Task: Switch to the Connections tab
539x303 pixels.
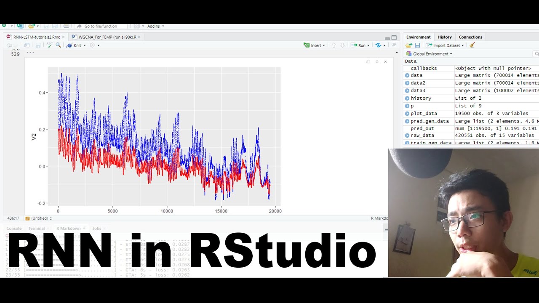Action: (x=470, y=37)
